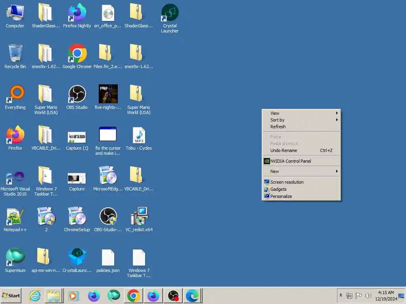The image size is (406, 304).
Task: Select the MicrosoftEdg... installer icon
Action: 108,179
